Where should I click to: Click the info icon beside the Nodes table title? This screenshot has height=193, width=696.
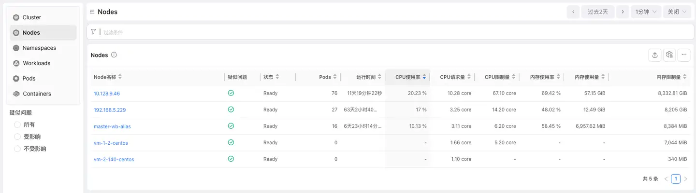114,55
